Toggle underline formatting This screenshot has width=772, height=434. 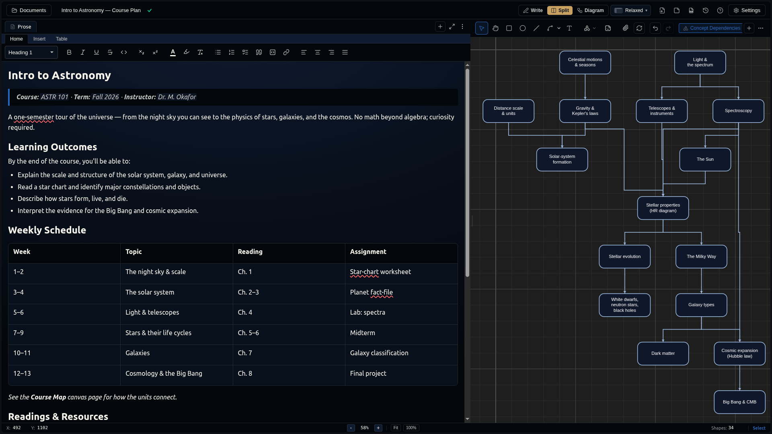point(96,52)
